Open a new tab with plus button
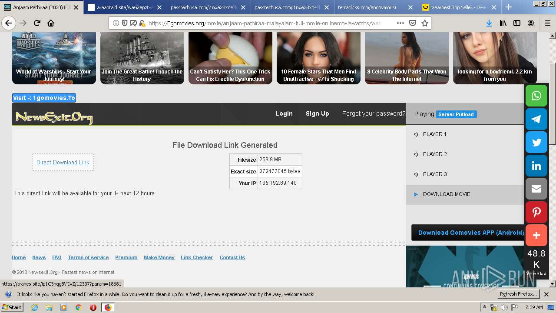Image resolution: width=556 pixels, height=313 pixels. [x=509, y=7]
